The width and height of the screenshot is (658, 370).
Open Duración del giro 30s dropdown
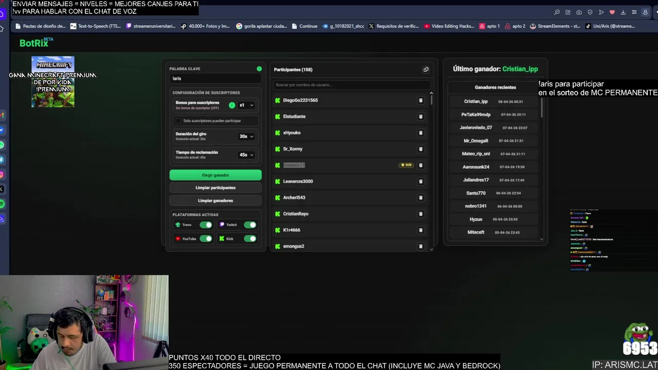pyautogui.click(x=246, y=136)
